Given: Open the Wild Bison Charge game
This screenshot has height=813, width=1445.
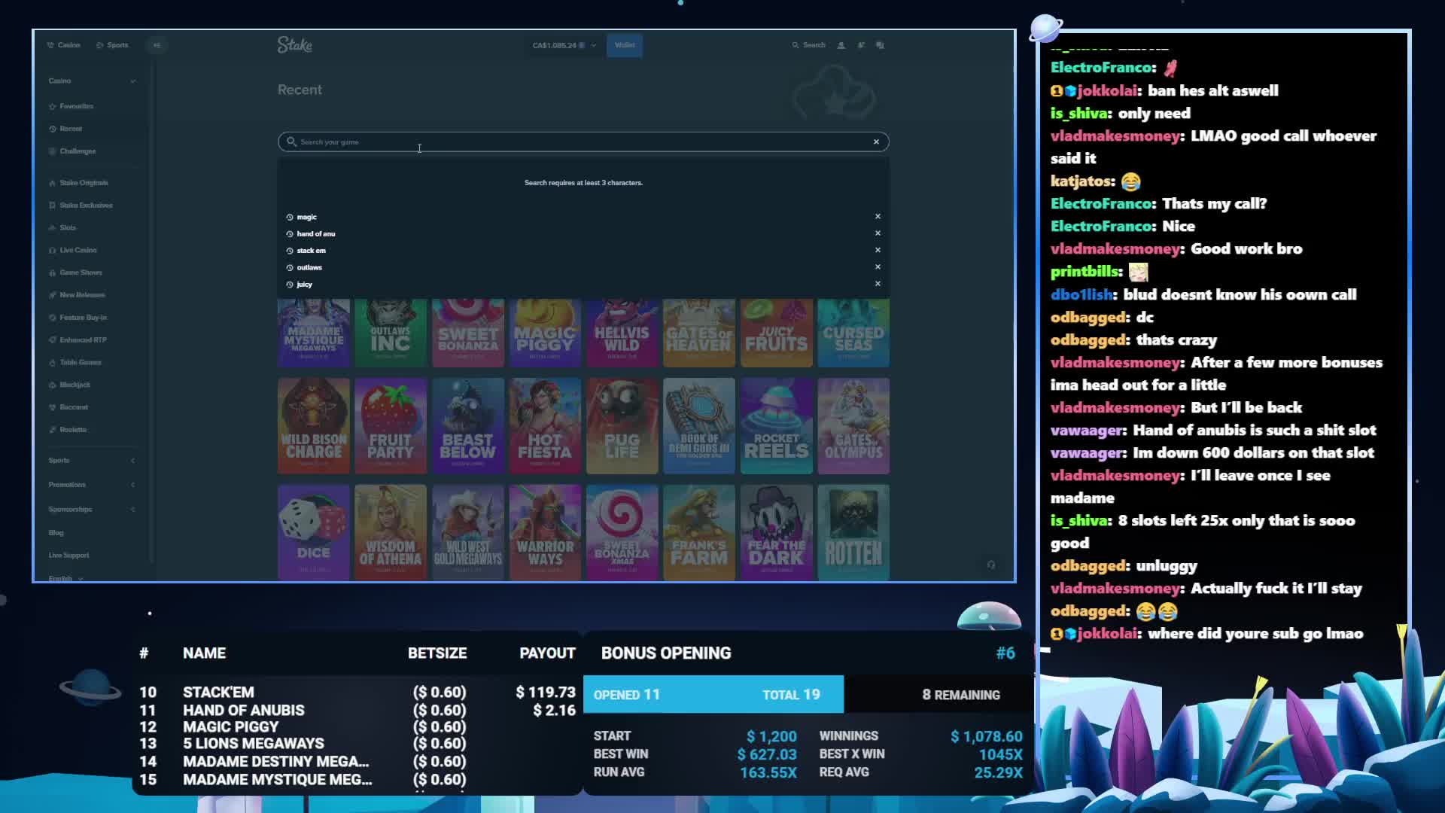Looking at the screenshot, I should tap(314, 426).
